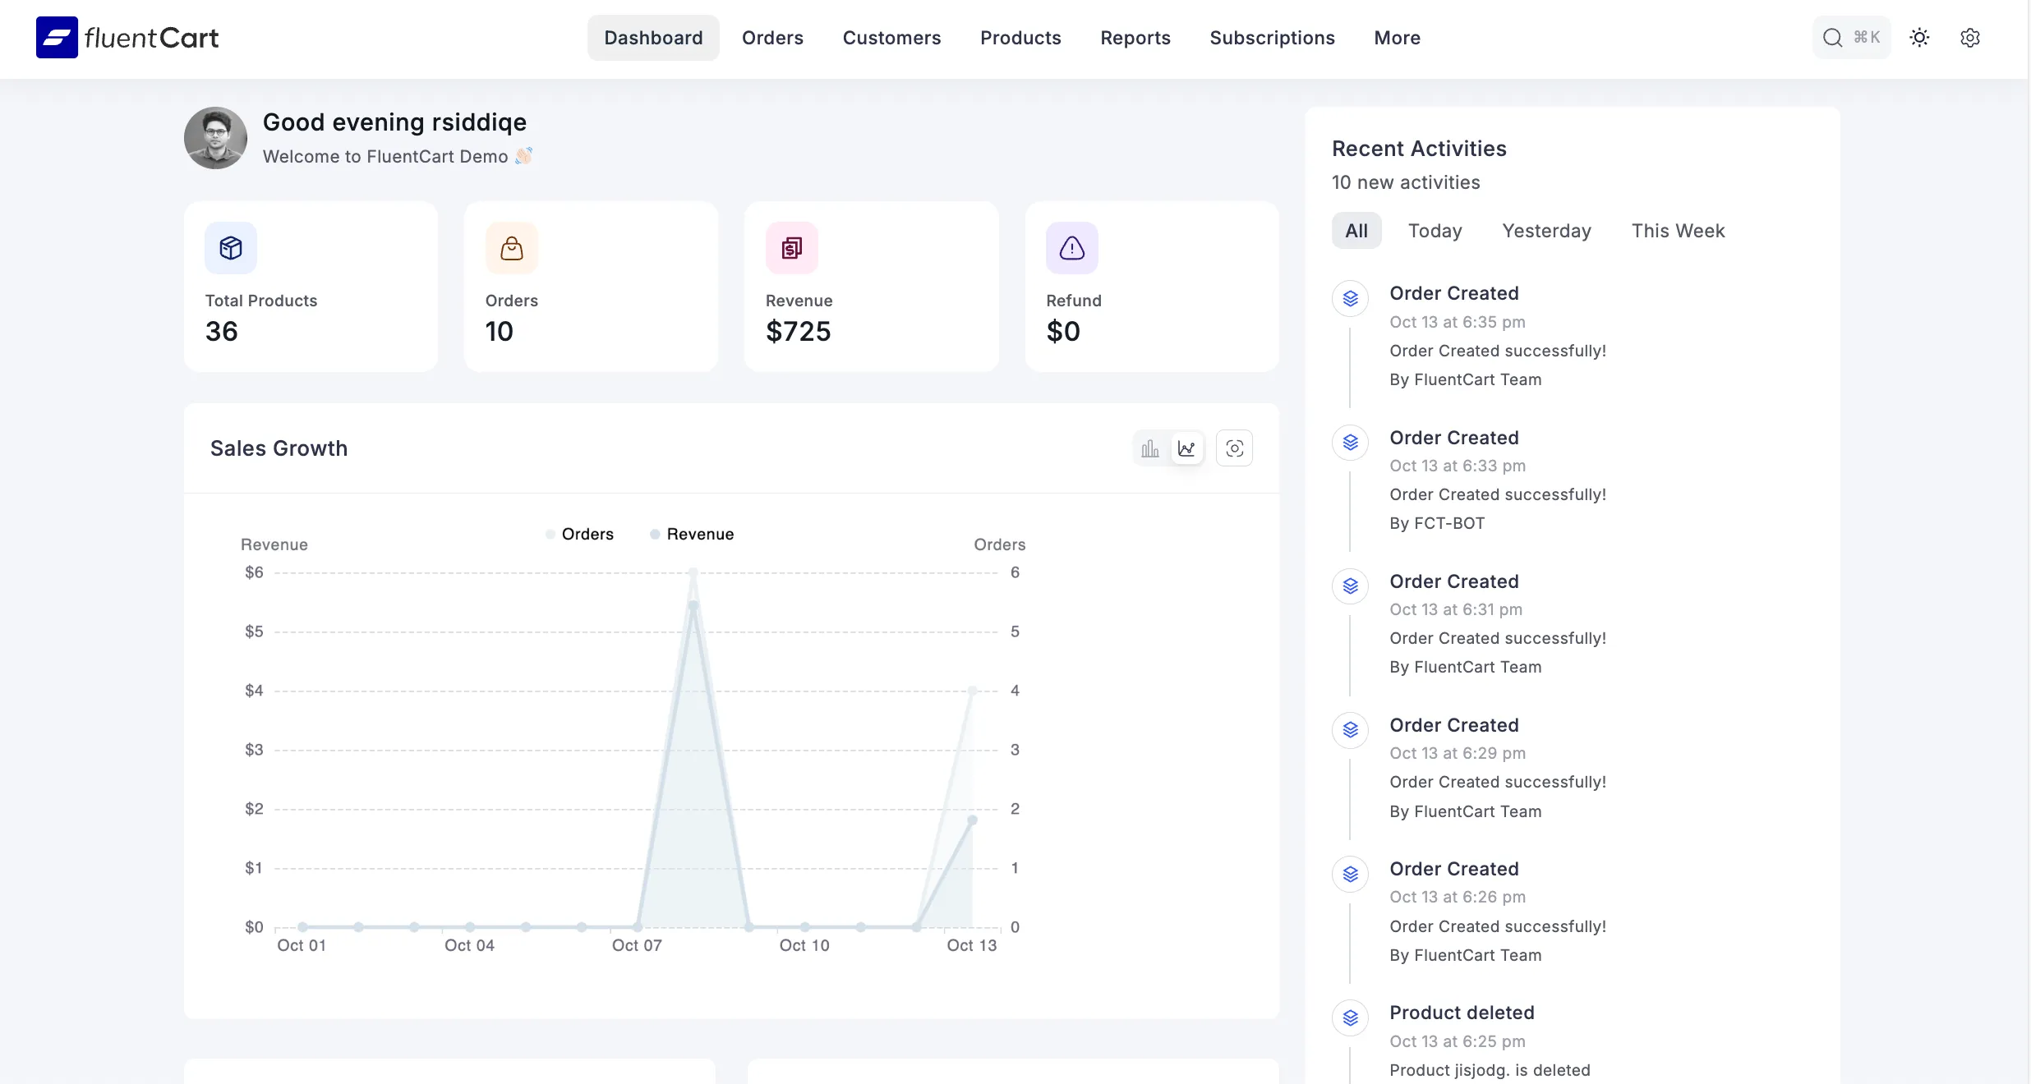Click the 'By FCT-BOT' text
The image size is (2031, 1084).
(1437, 523)
